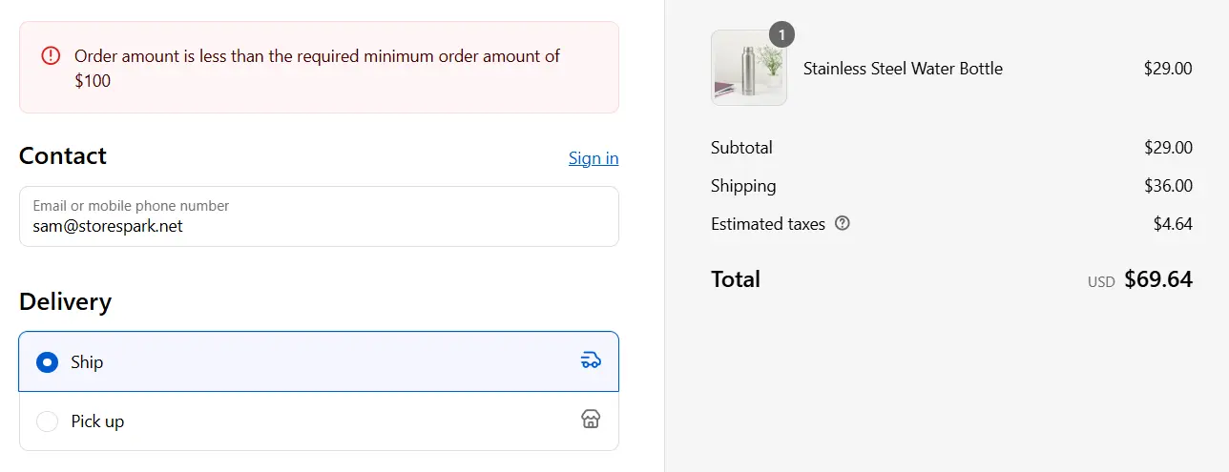Click the Estimated taxes label
Image resolution: width=1229 pixels, height=472 pixels.
[x=767, y=224]
